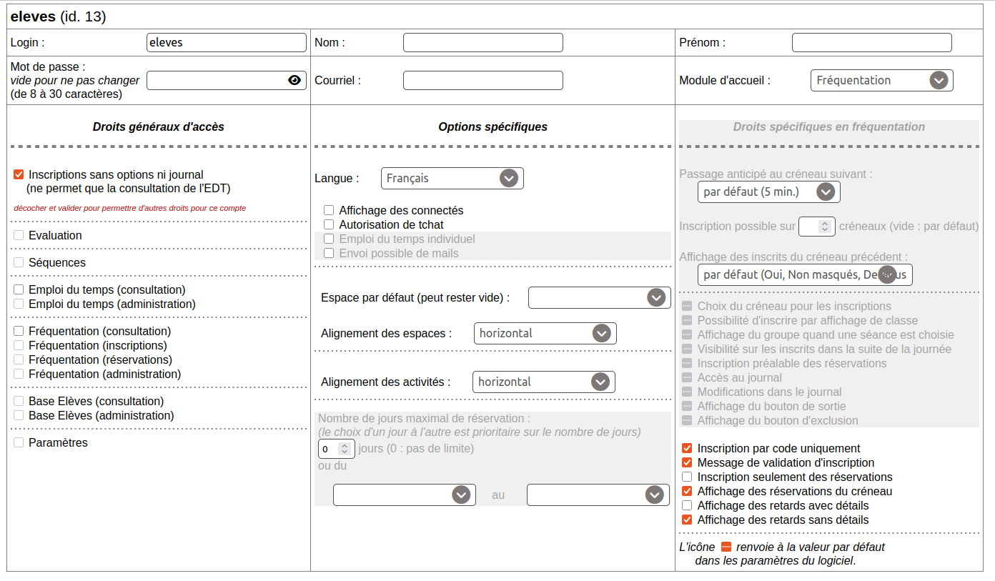Image resolution: width=995 pixels, height=581 pixels.
Task: Check 'Inscription seulement des réservations'
Action: point(687,477)
